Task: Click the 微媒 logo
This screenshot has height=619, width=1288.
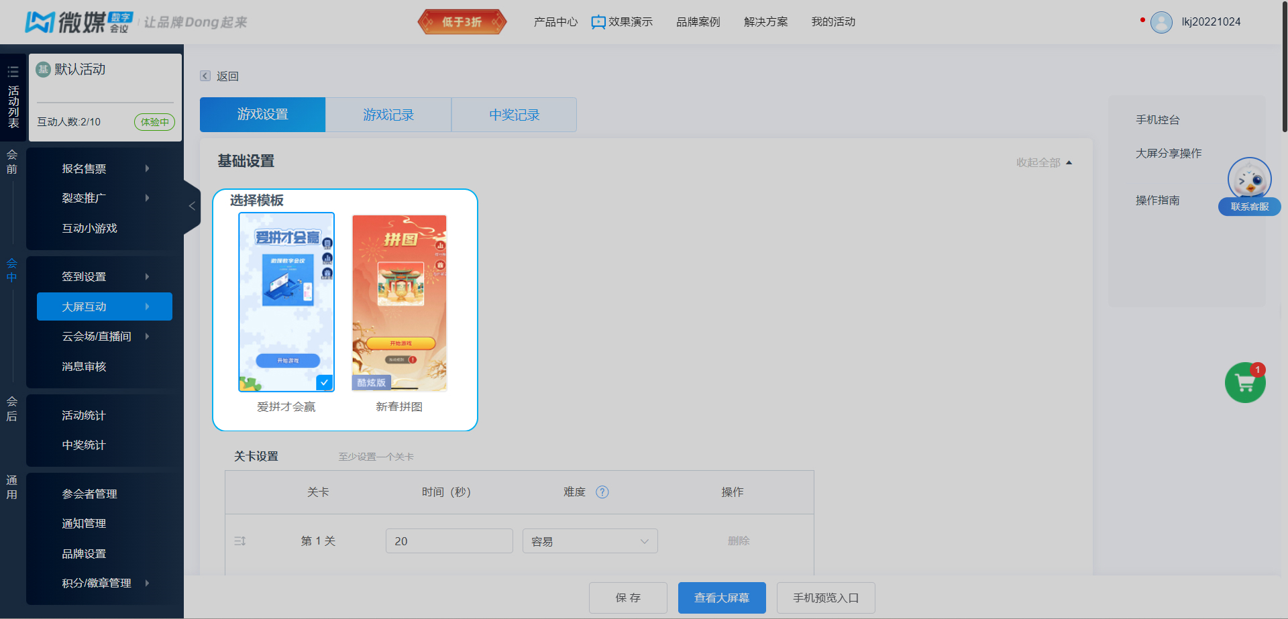Action: [x=79, y=22]
